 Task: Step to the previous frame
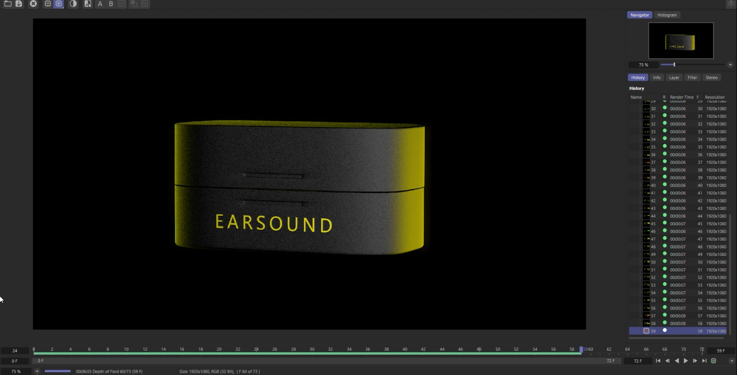(667, 361)
